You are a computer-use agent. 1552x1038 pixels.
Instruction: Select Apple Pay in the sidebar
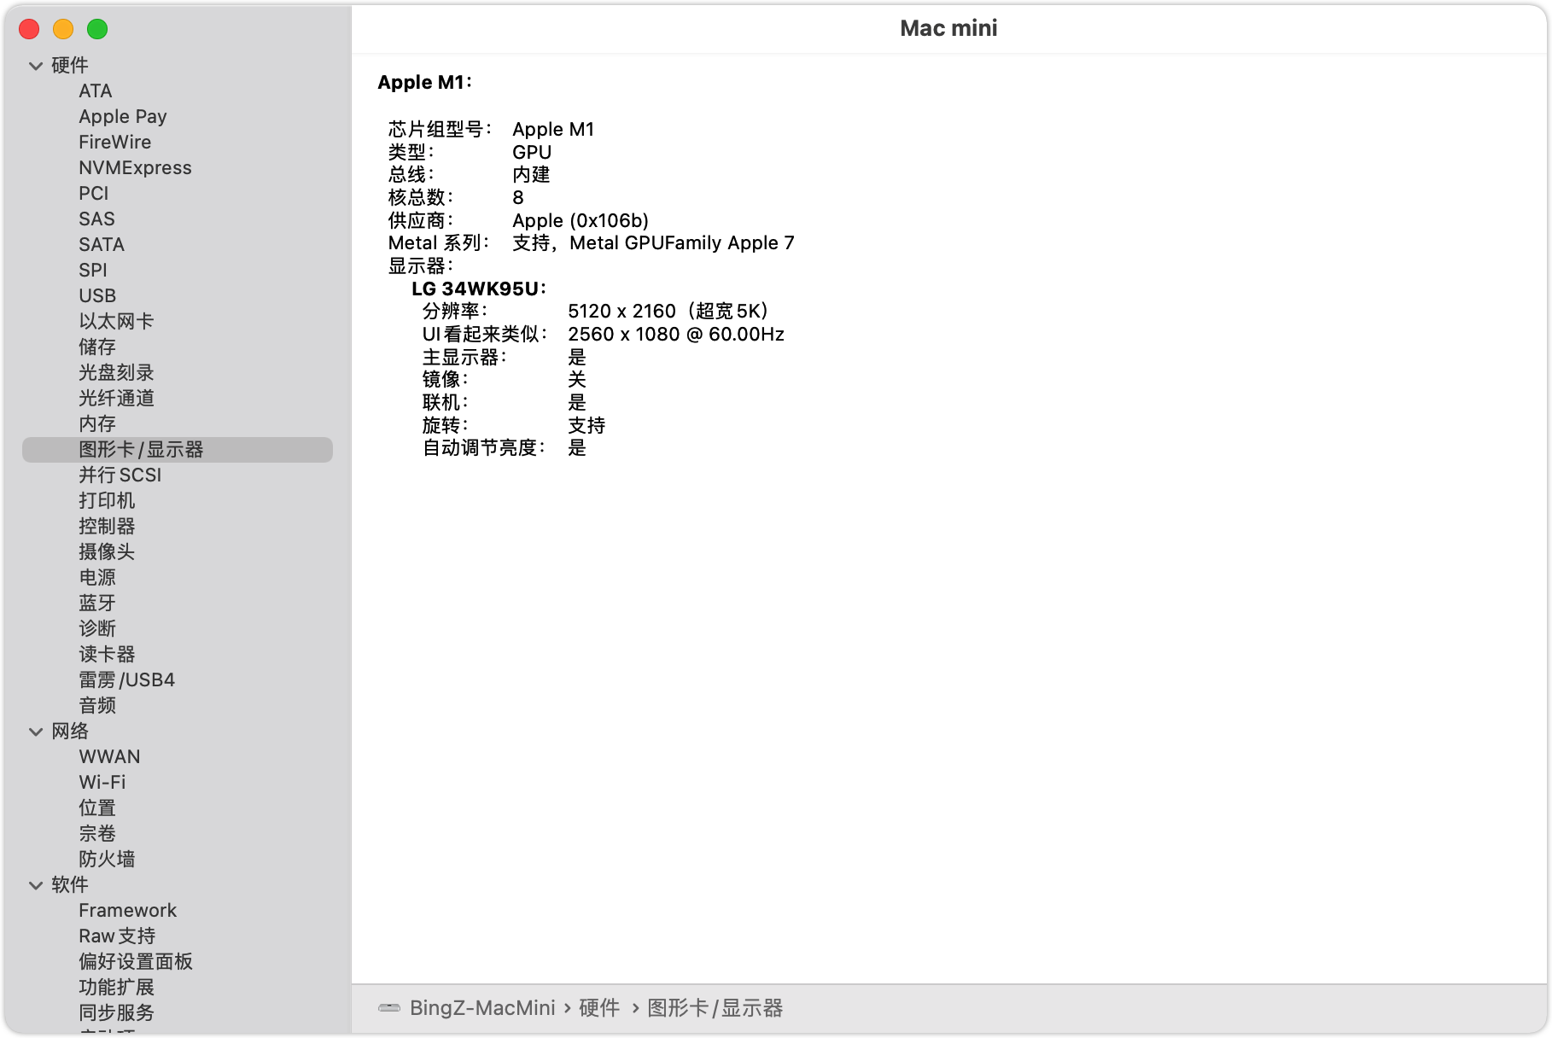(123, 117)
